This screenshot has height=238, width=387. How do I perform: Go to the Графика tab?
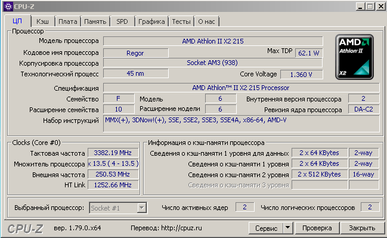[x=151, y=21]
